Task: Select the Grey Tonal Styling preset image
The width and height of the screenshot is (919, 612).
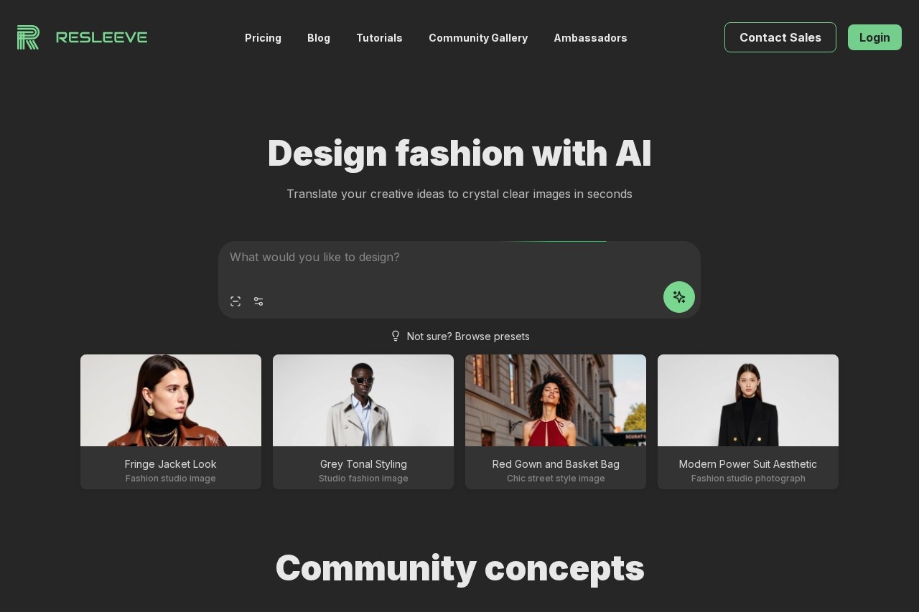Action: (363, 400)
